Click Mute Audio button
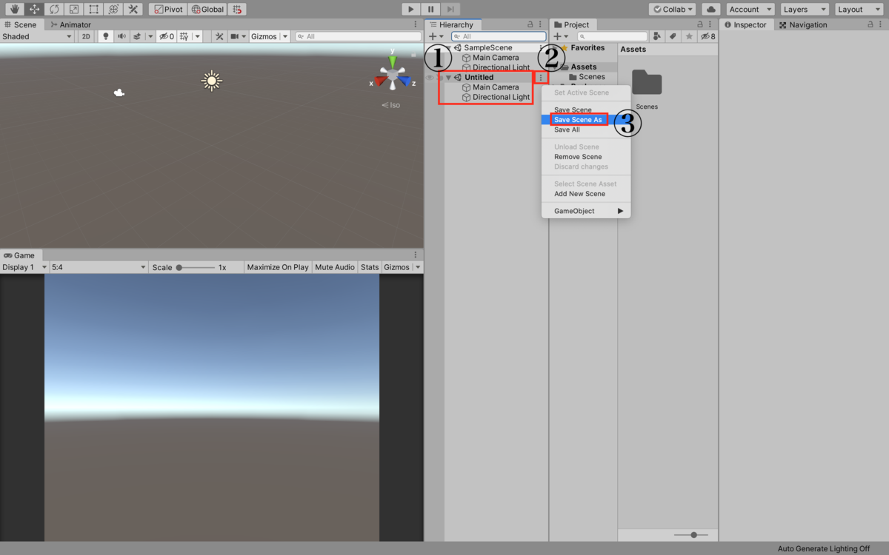 [x=335, y=267]
